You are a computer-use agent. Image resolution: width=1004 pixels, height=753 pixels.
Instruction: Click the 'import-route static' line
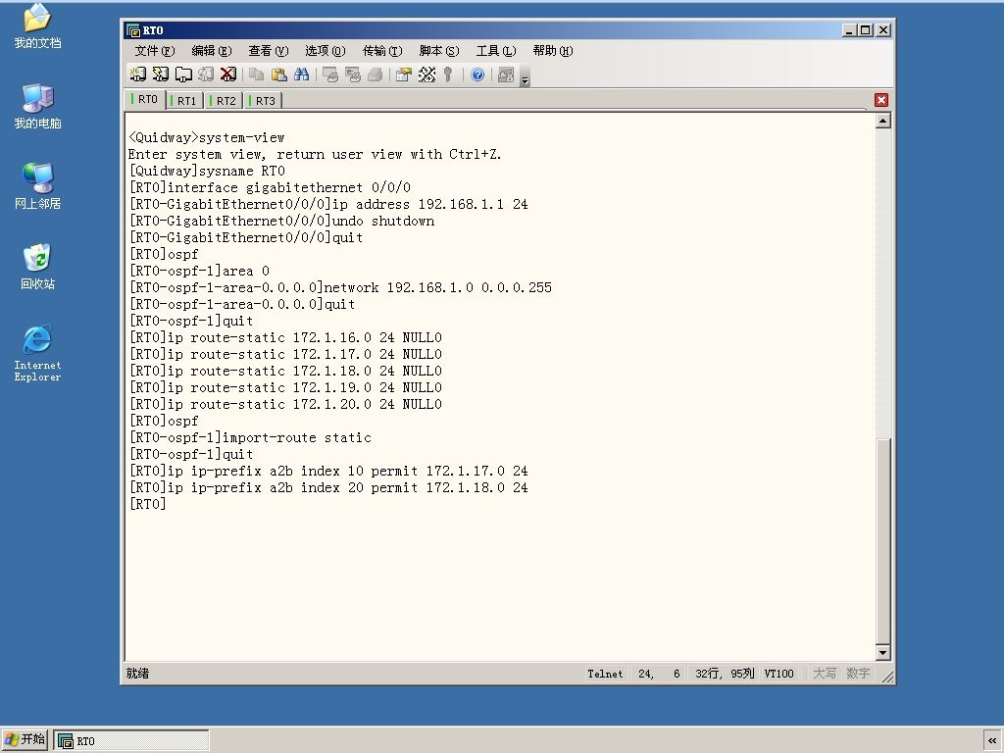pos(250,437)
